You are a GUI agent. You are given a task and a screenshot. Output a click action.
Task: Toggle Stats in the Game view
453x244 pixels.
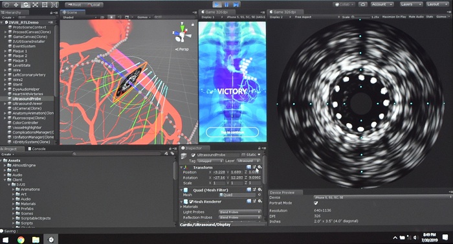430,17
